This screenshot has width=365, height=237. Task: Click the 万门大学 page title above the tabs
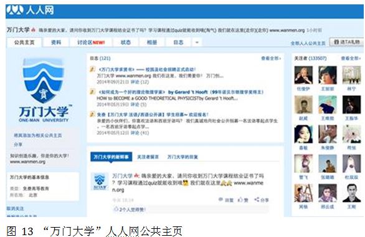(18, 30)
